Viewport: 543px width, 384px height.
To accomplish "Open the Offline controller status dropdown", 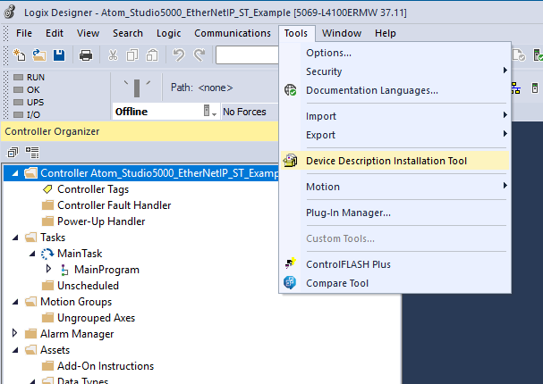I will [x=210, y=112].
